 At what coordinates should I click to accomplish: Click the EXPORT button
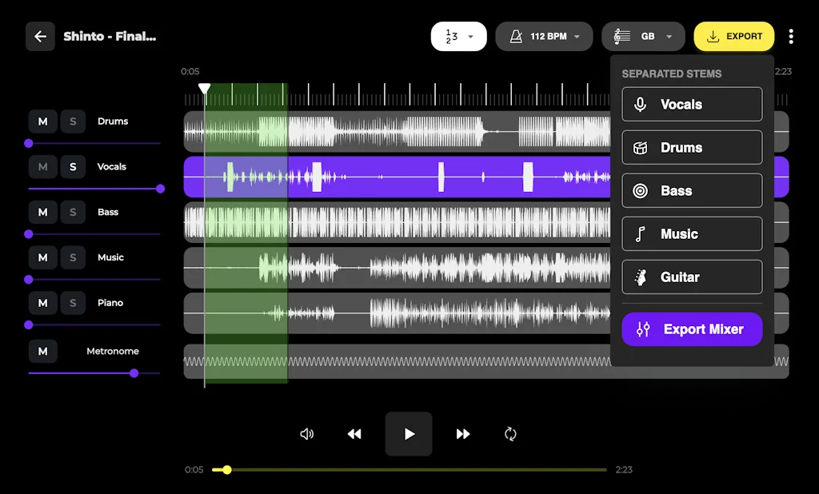coord(733,36)
